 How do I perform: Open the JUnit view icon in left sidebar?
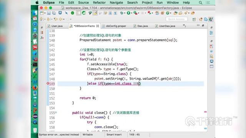(x=42, y=38)
